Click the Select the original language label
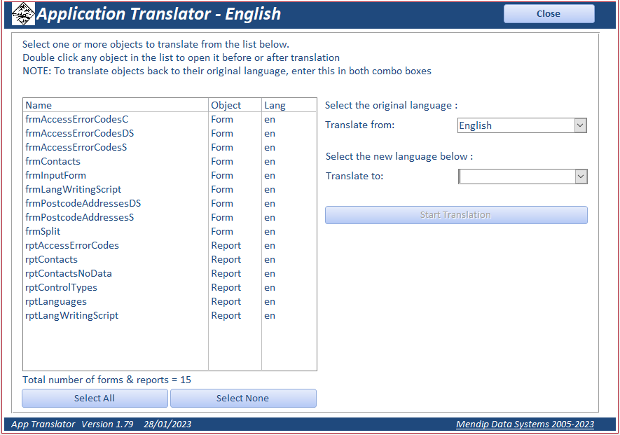Image resolution: width=620 pixels, height=435 pixels. point(391,106)
